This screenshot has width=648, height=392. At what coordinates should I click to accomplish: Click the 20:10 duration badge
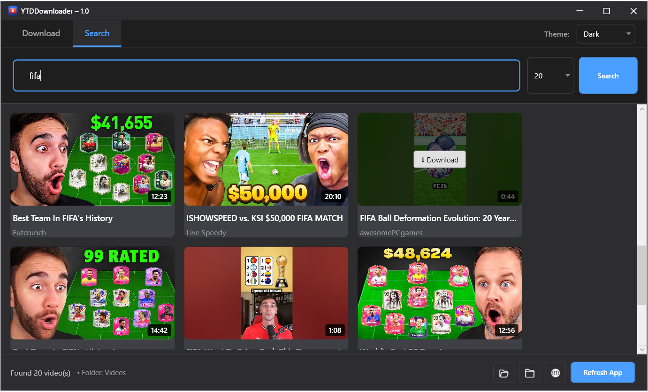click(x=333, y=196)
